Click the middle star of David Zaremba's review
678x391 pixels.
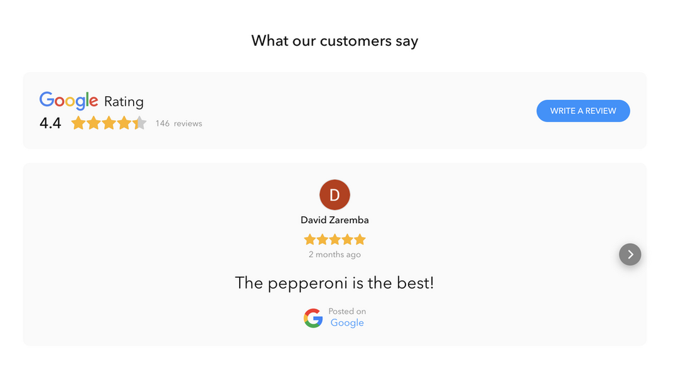(335, 240)
